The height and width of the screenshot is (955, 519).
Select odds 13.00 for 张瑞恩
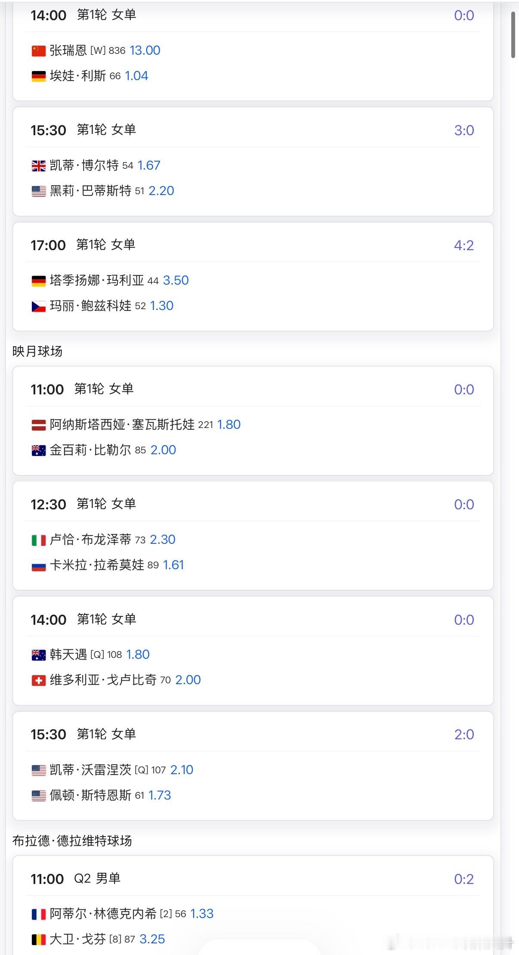145,50
